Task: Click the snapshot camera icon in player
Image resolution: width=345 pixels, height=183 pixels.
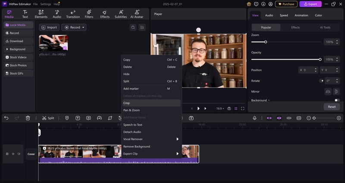Action: 229,109
